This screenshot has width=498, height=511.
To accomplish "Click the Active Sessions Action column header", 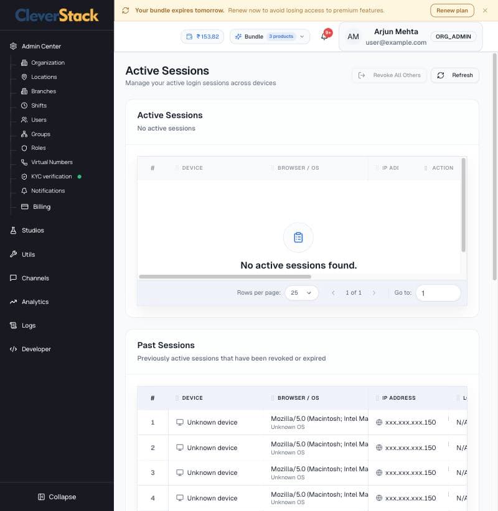I will [443, 168].
